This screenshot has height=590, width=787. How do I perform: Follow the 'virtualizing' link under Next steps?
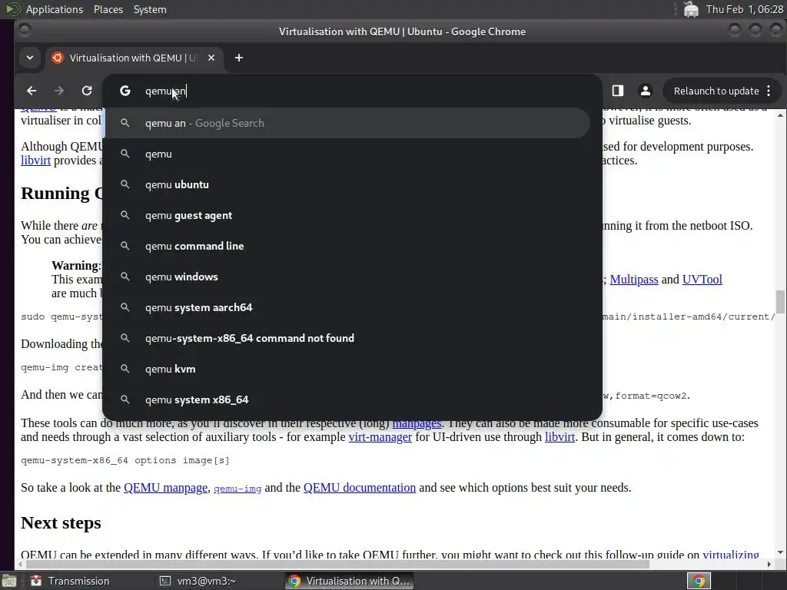[731, 555]
